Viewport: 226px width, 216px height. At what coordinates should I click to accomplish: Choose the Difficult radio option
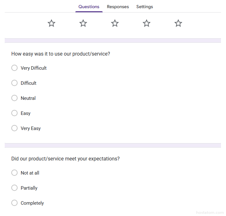point(14,83)
